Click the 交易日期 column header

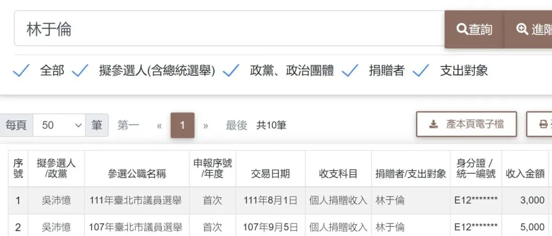coord(270,169)
